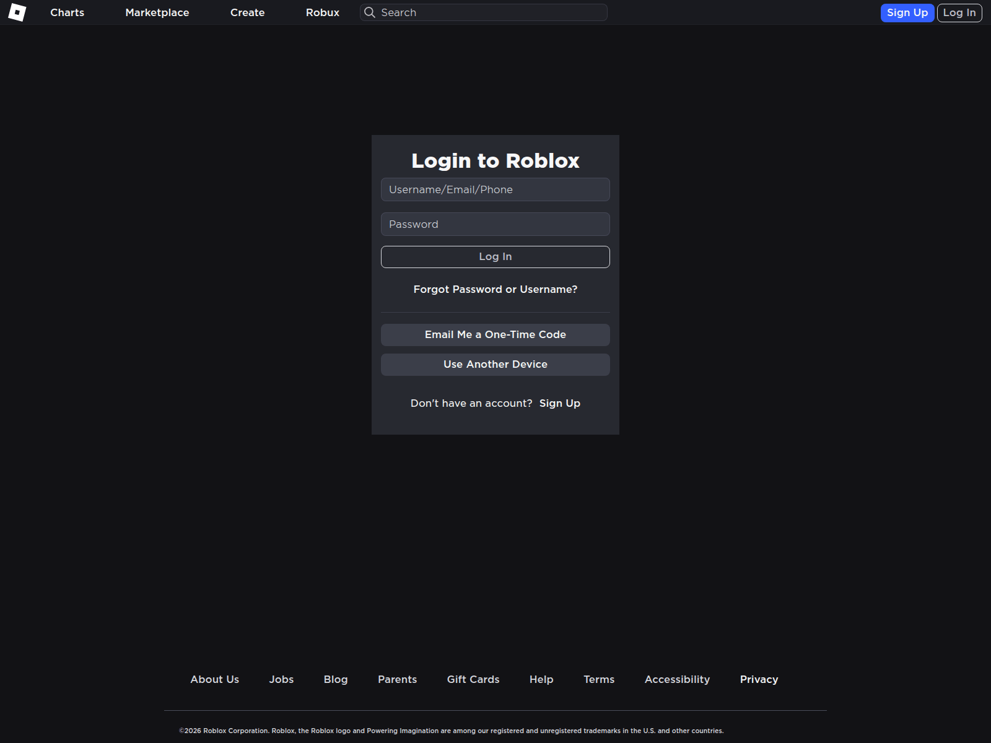Select Use Another Device button

[x=495, y=365]
